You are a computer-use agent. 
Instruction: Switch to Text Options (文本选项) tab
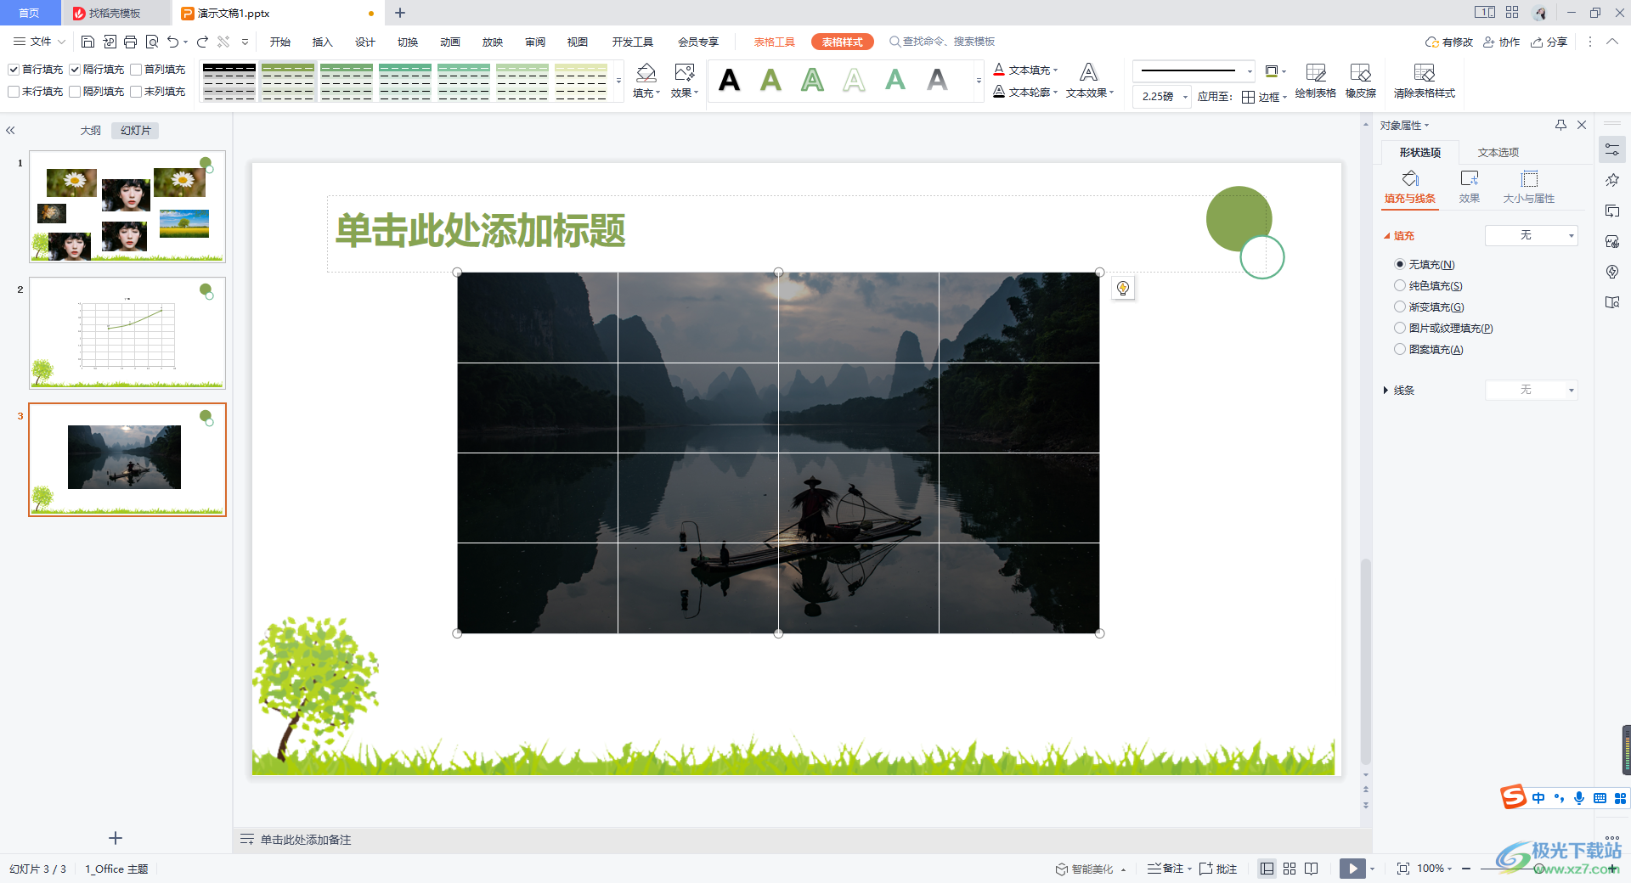[x=1498, y=152]
